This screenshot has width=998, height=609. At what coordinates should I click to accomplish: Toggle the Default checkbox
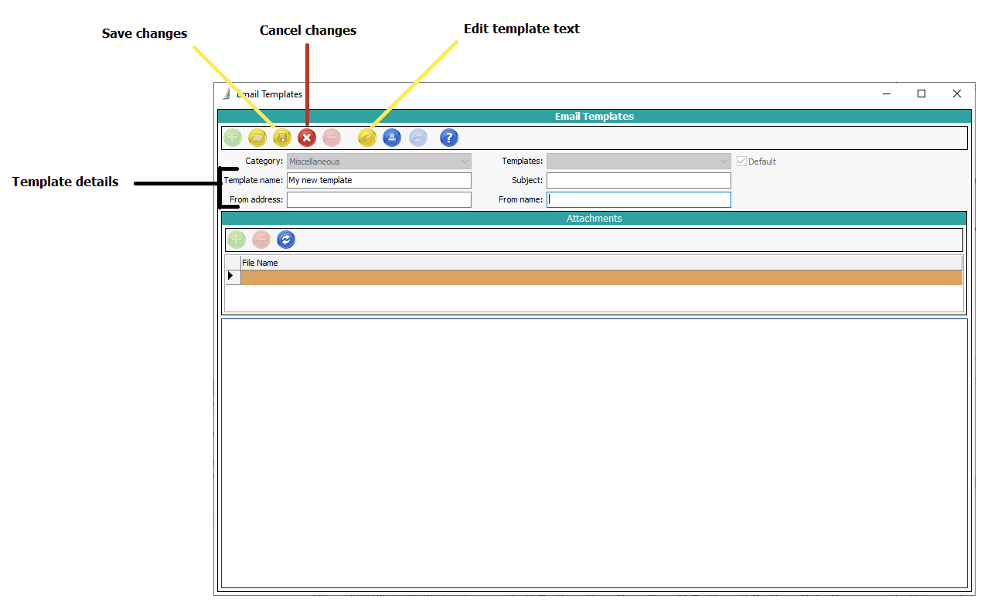pyautogui.click(x=742, y=162)
